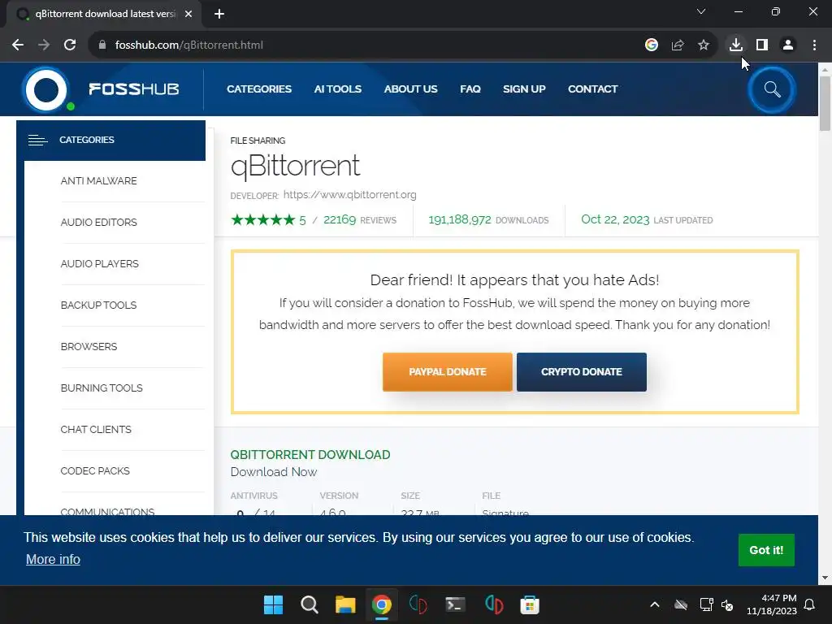Open the clock showing 4:47 PM
The width and height of the screenshot is (832, 624).
tap(772, 604)
